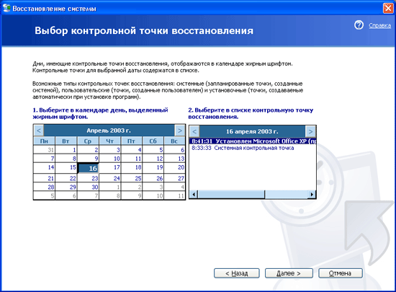
Task: Click the '< Назад' back button
Action: (237, 273)
